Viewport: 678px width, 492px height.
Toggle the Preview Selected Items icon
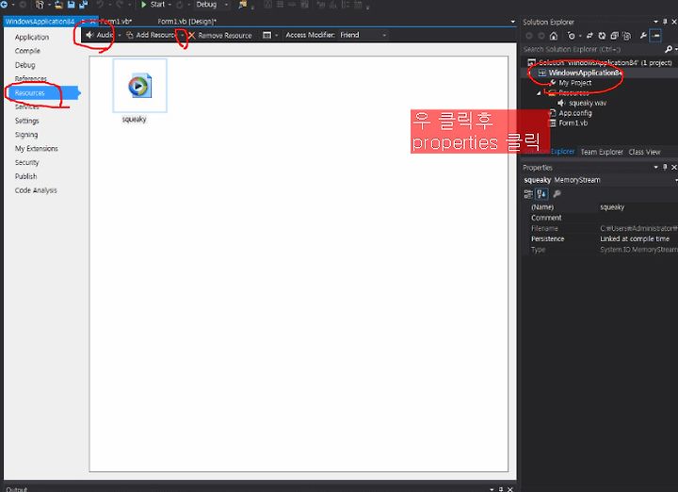click(x=656, y=36)
